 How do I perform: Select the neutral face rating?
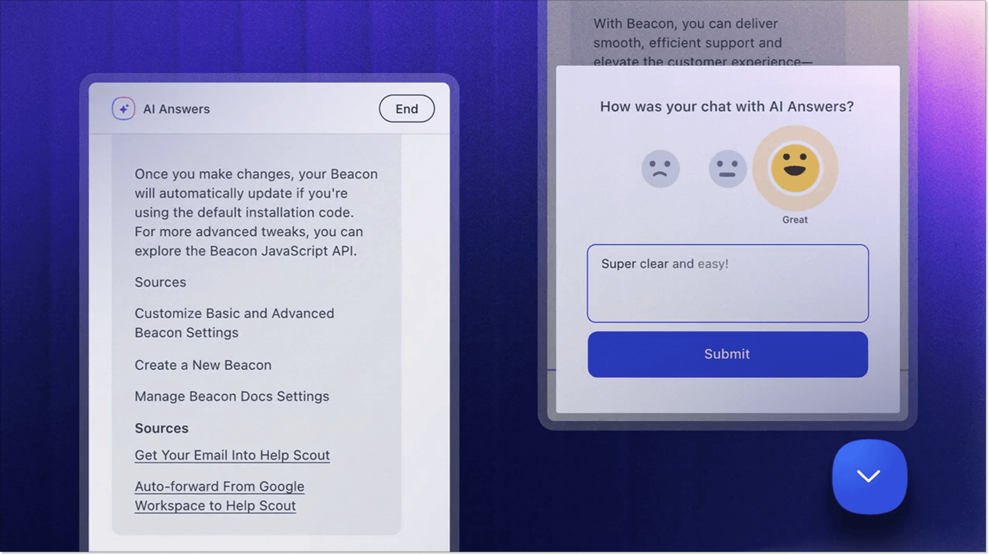point(727,169)
